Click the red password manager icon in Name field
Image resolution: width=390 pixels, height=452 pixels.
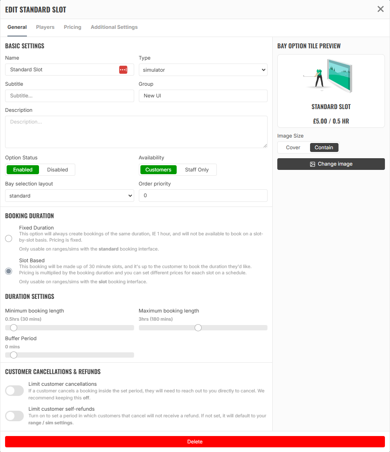point(123,70)
